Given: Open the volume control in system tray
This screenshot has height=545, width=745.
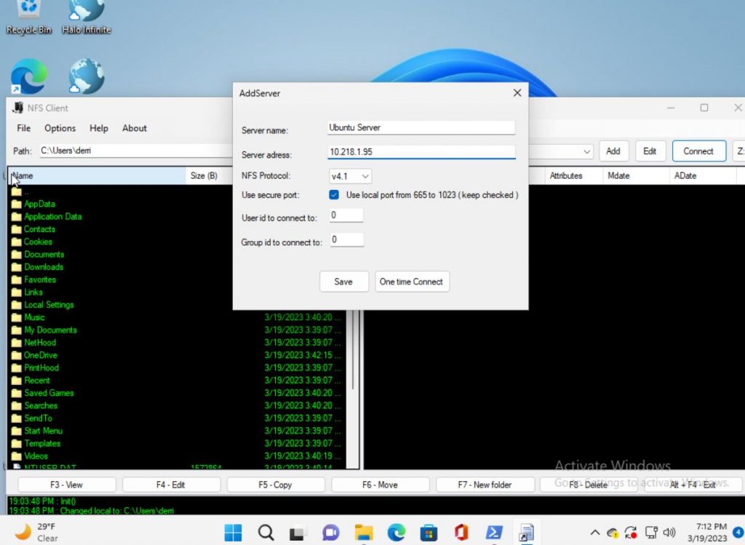Looking at the screenshot, I should tap(668, 530).
